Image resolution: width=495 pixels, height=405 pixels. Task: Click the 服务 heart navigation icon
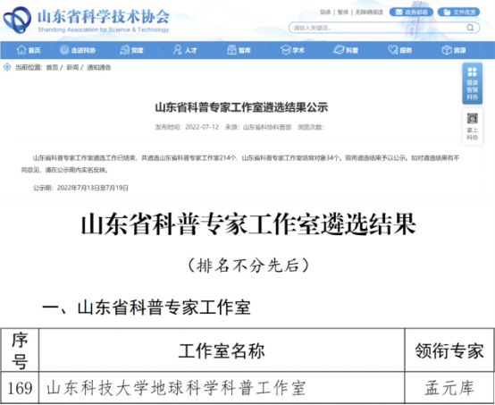[393, 50]
